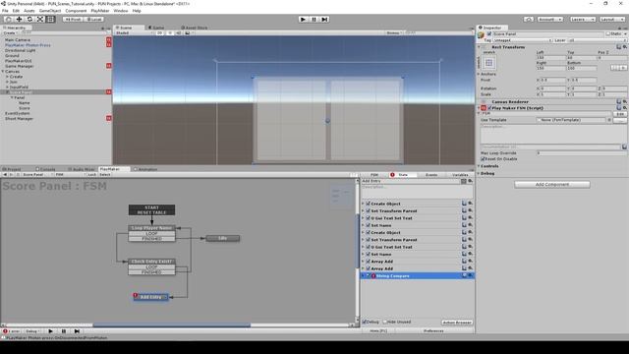Select the Move tool in Unity toolbar
Image resolution: width=629 pixels, height=354 pixels.
pyautogui.click(x=19, y=20)
